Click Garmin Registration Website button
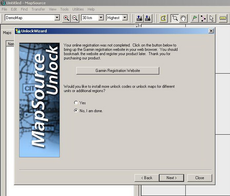230x196 pixels. [x=118, y=71]
